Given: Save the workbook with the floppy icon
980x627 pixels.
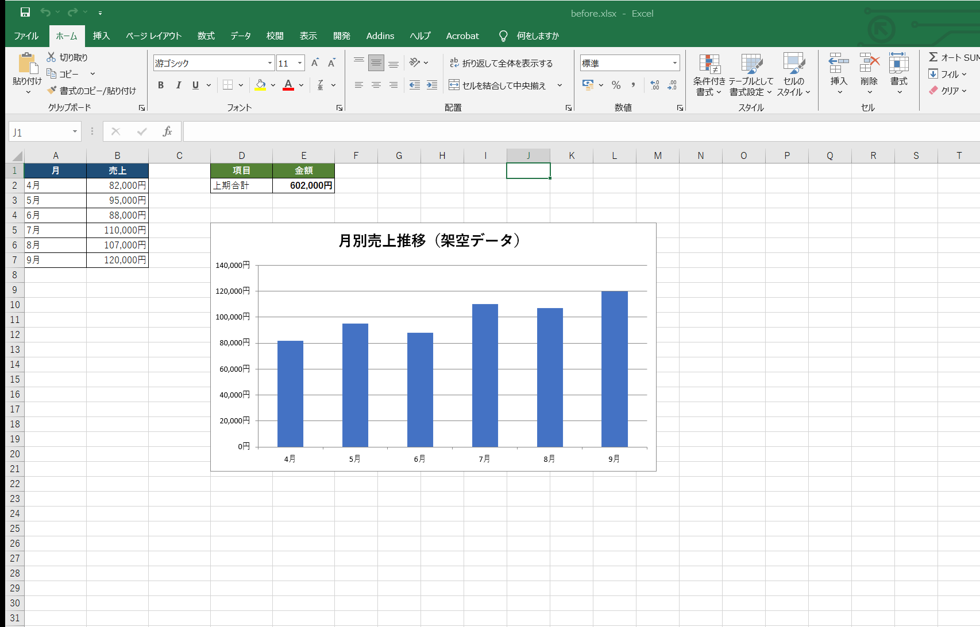Looking at the screenshot, I should [x=25, y=12].
